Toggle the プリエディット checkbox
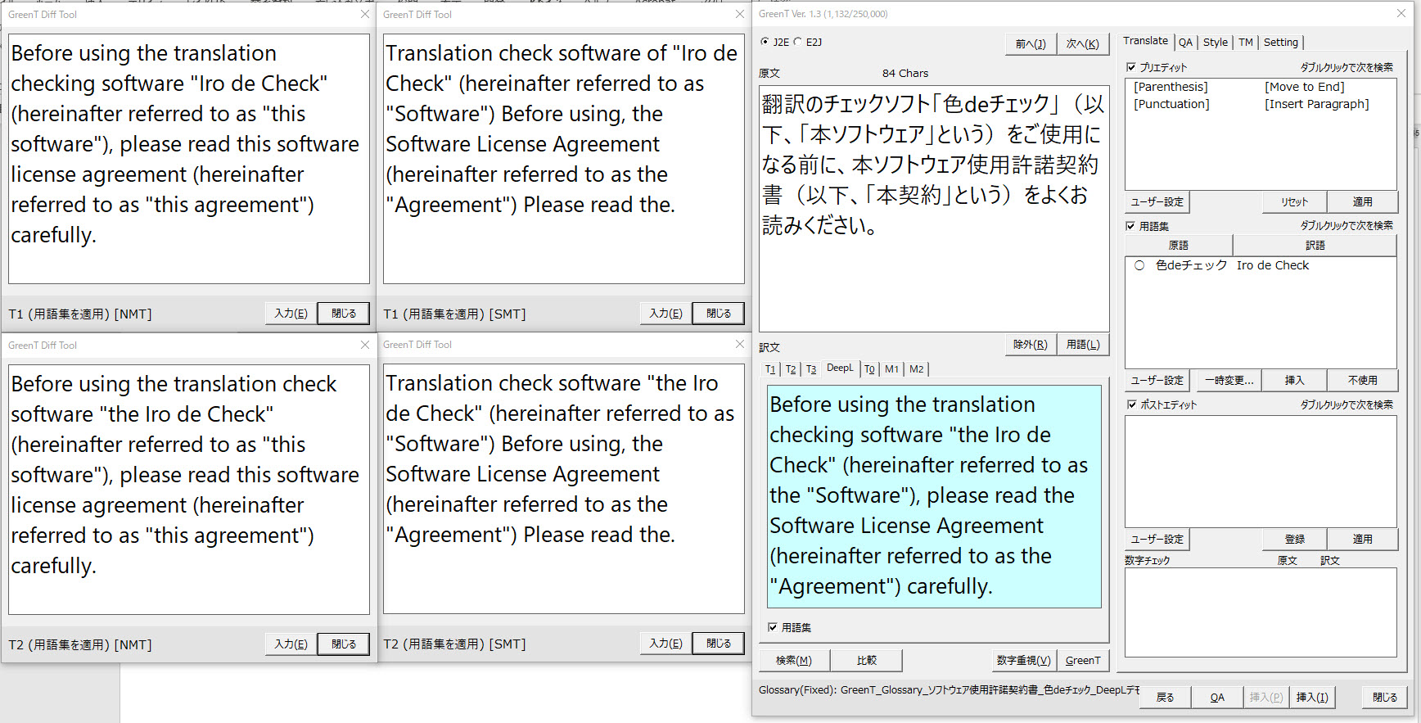Image resolution: width=1421 pixels, height=723 pixels. coord(1131,67)
